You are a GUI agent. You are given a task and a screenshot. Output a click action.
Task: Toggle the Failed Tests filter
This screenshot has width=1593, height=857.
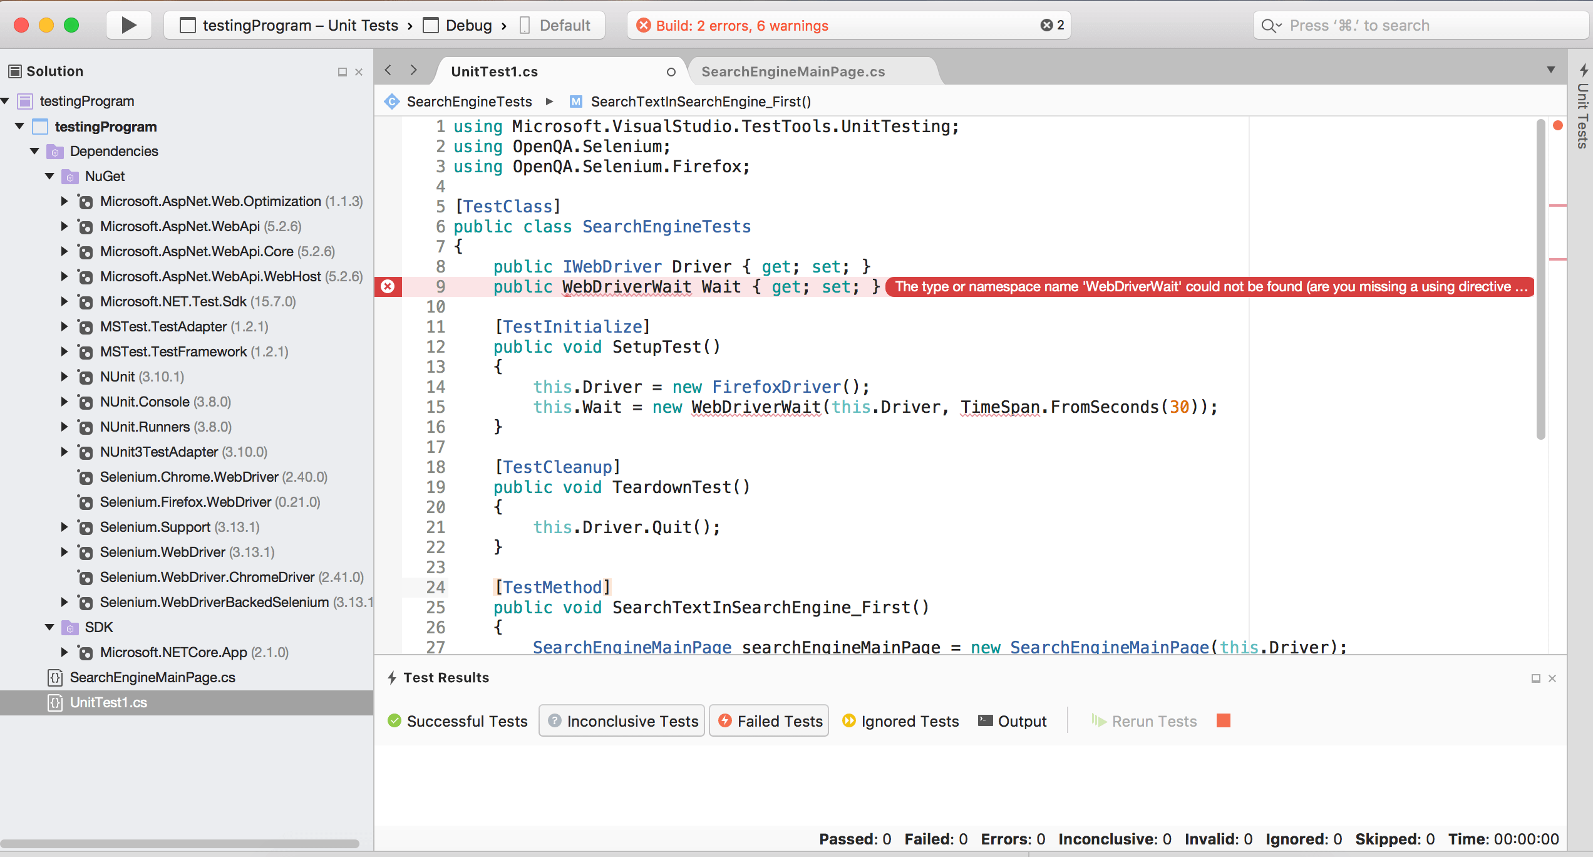click(770, 721)
